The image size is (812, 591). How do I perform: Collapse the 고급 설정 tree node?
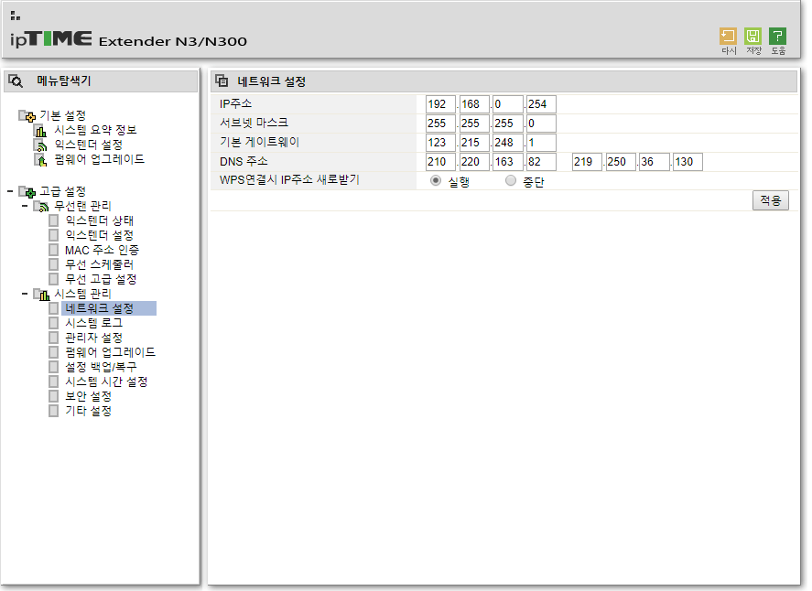pyautogui.click(x=10, y=191)
